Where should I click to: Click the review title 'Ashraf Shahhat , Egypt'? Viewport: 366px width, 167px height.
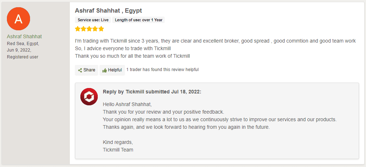(x=109, y=10)
